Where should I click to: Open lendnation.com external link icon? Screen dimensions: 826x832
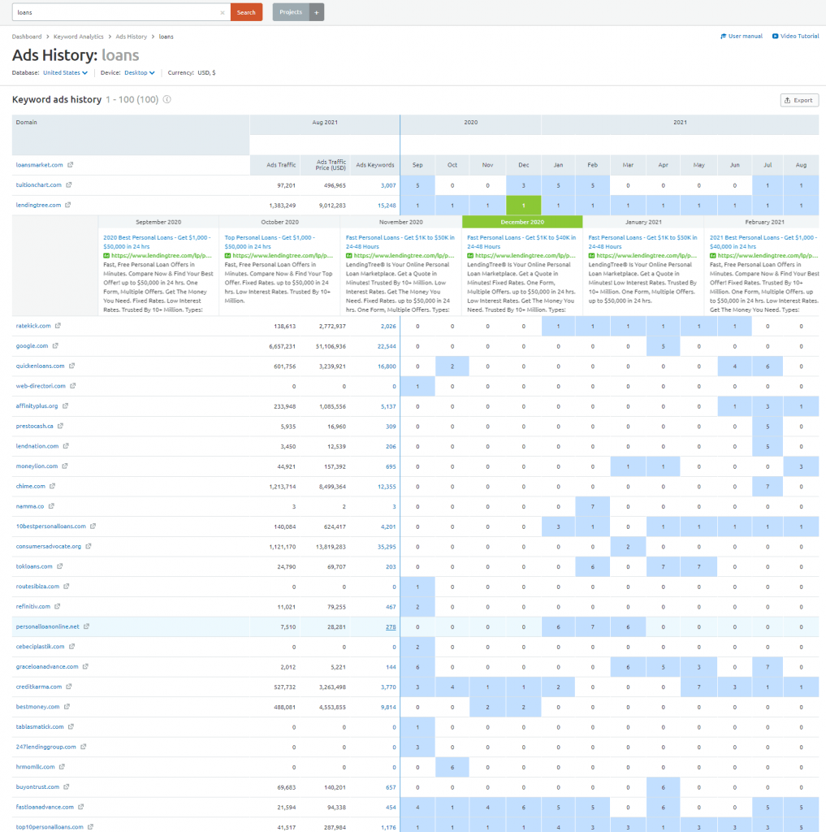pyautogui.click(x=66, y=446)
